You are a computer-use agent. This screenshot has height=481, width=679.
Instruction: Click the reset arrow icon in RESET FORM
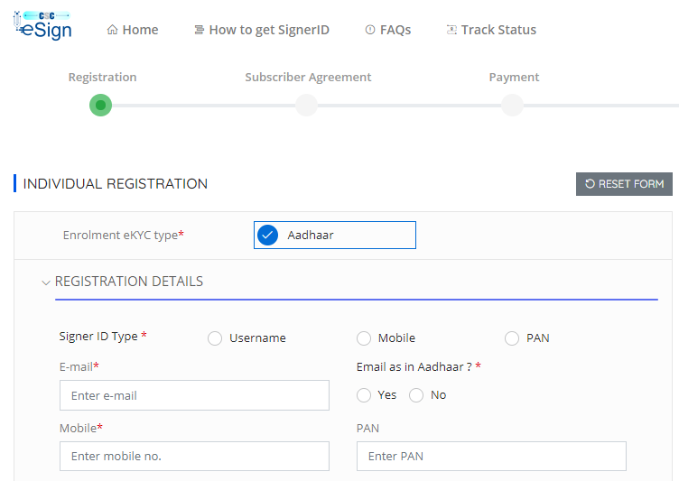pyautogui.click(x=590, y=183)
